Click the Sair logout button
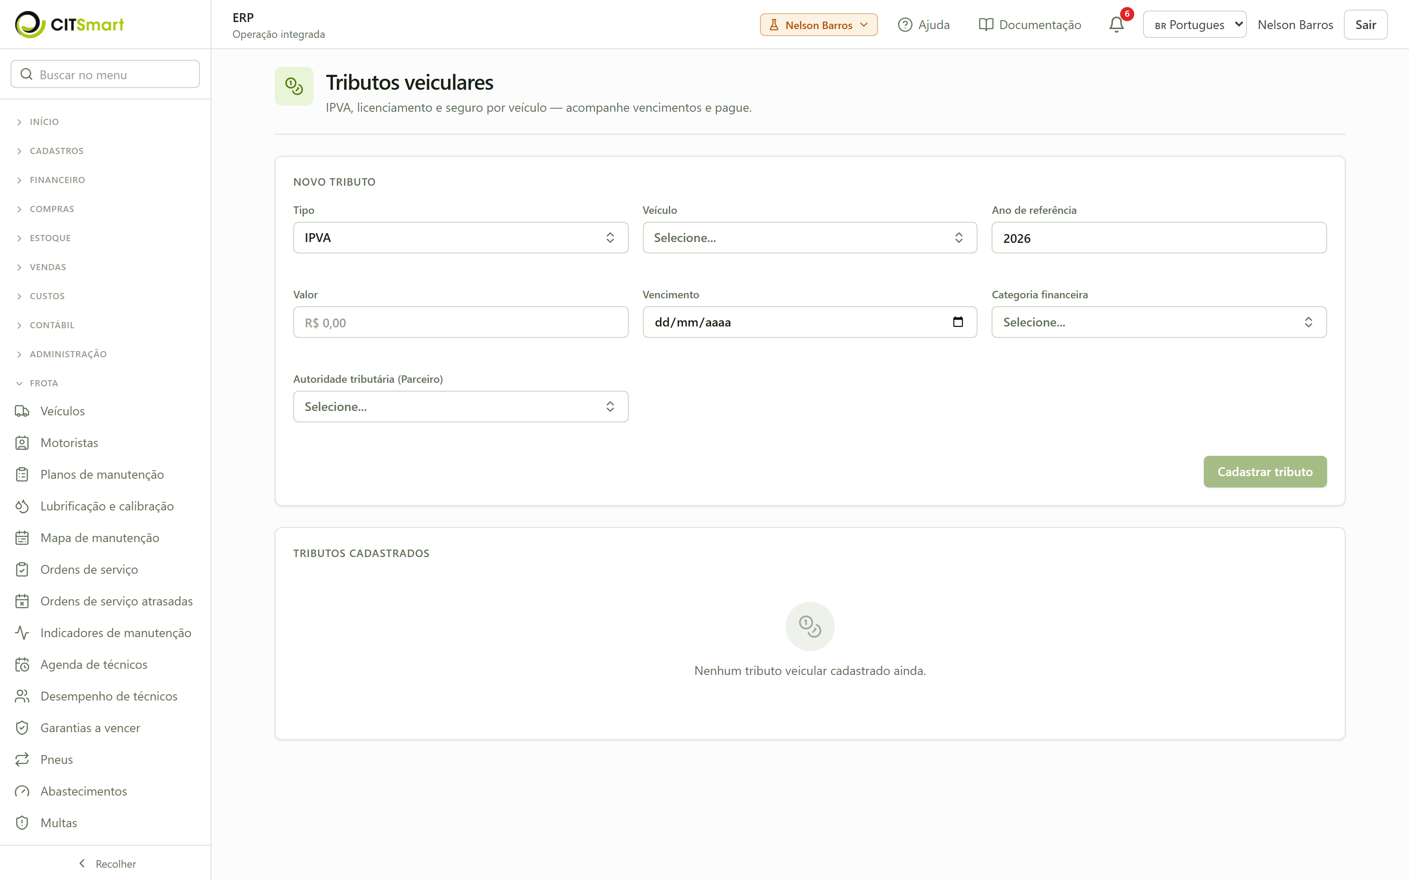Screen dimensions: 1409x880 pos(1365,25)
